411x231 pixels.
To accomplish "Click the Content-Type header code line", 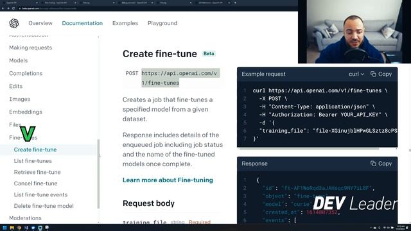I will [317, 107].
